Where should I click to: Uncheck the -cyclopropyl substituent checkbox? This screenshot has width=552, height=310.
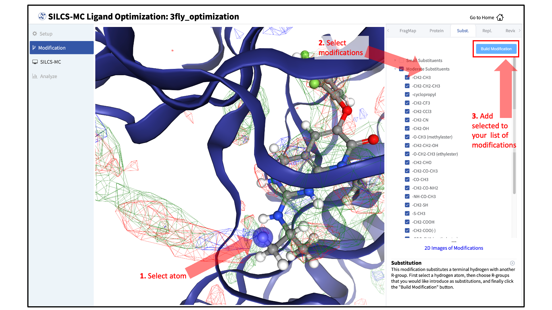click(407, 94)
